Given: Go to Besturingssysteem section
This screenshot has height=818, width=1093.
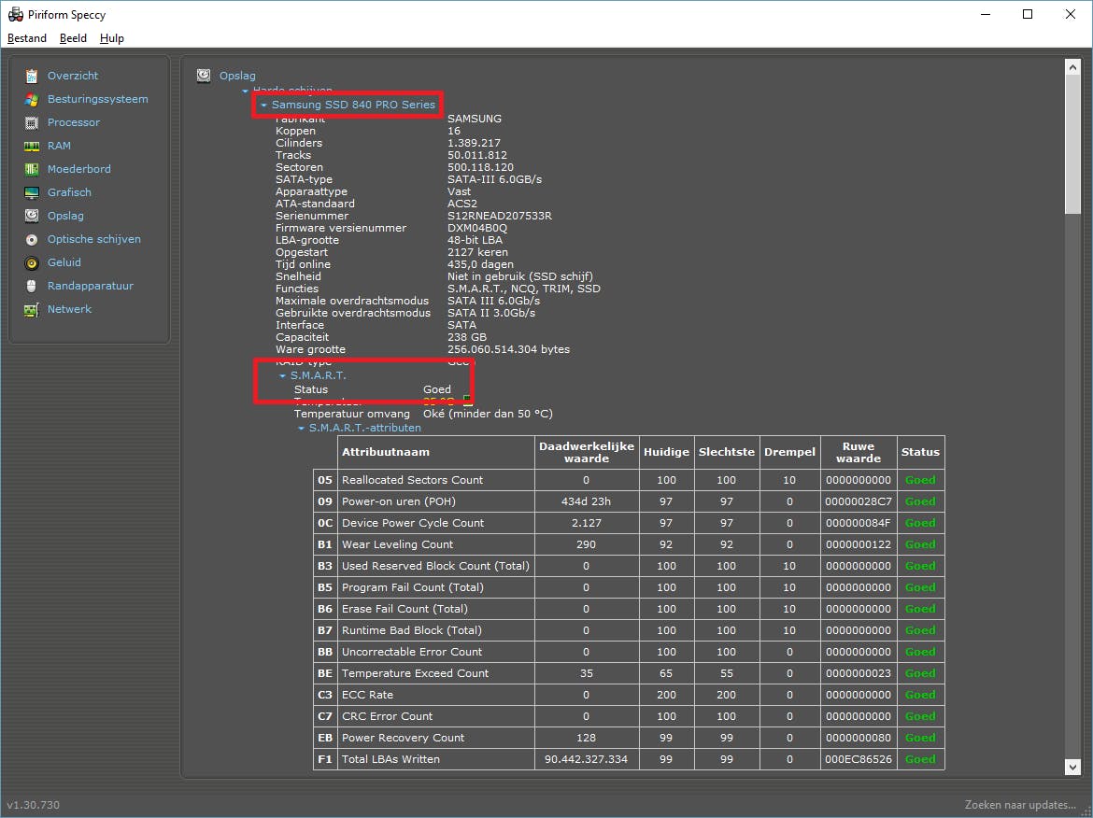Looking at the screenshot, I should 97,99.
